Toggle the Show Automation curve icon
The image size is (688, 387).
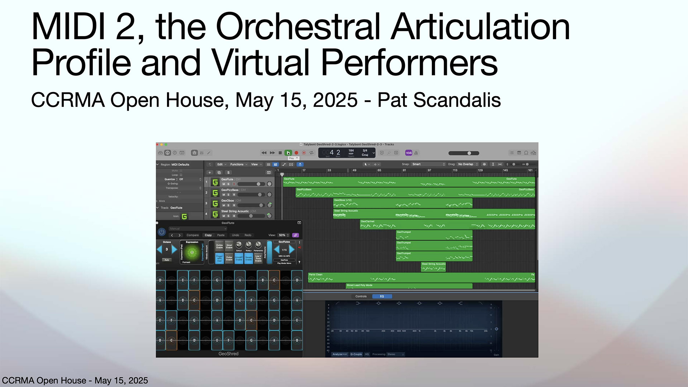[284, 164]
